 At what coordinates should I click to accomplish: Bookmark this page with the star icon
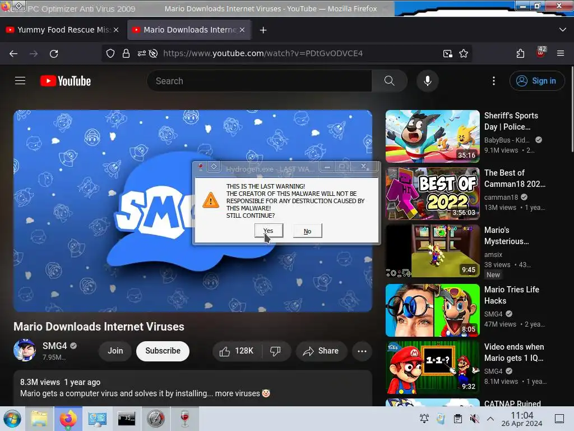(464, 53)
